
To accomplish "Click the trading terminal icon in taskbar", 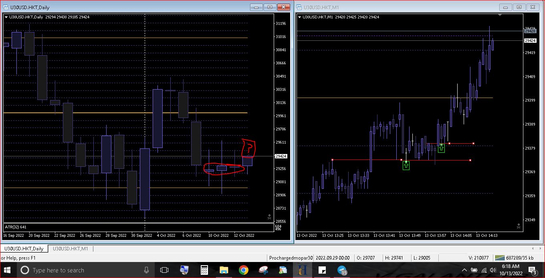I will point(303,270).
